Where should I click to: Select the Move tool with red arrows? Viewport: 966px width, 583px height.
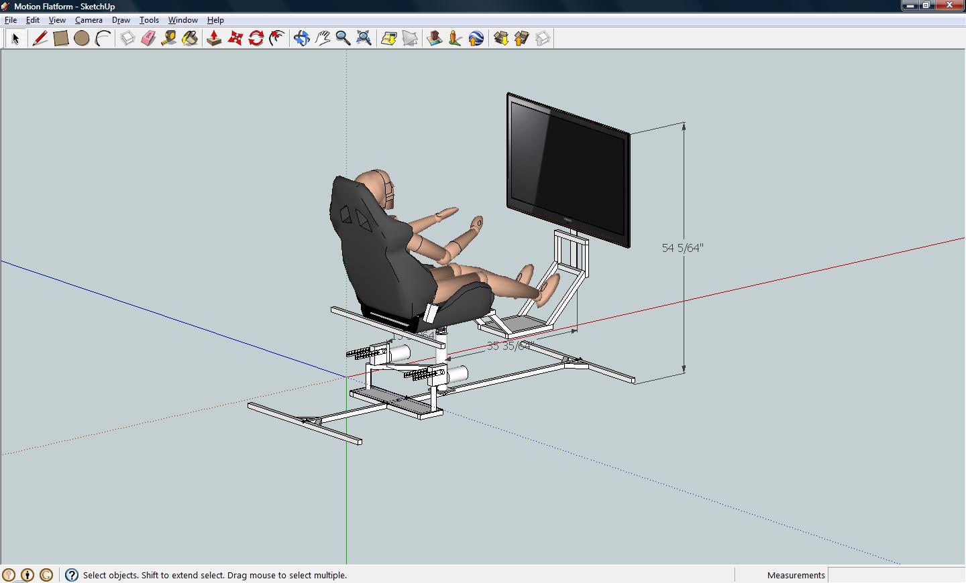pos(235,38)
